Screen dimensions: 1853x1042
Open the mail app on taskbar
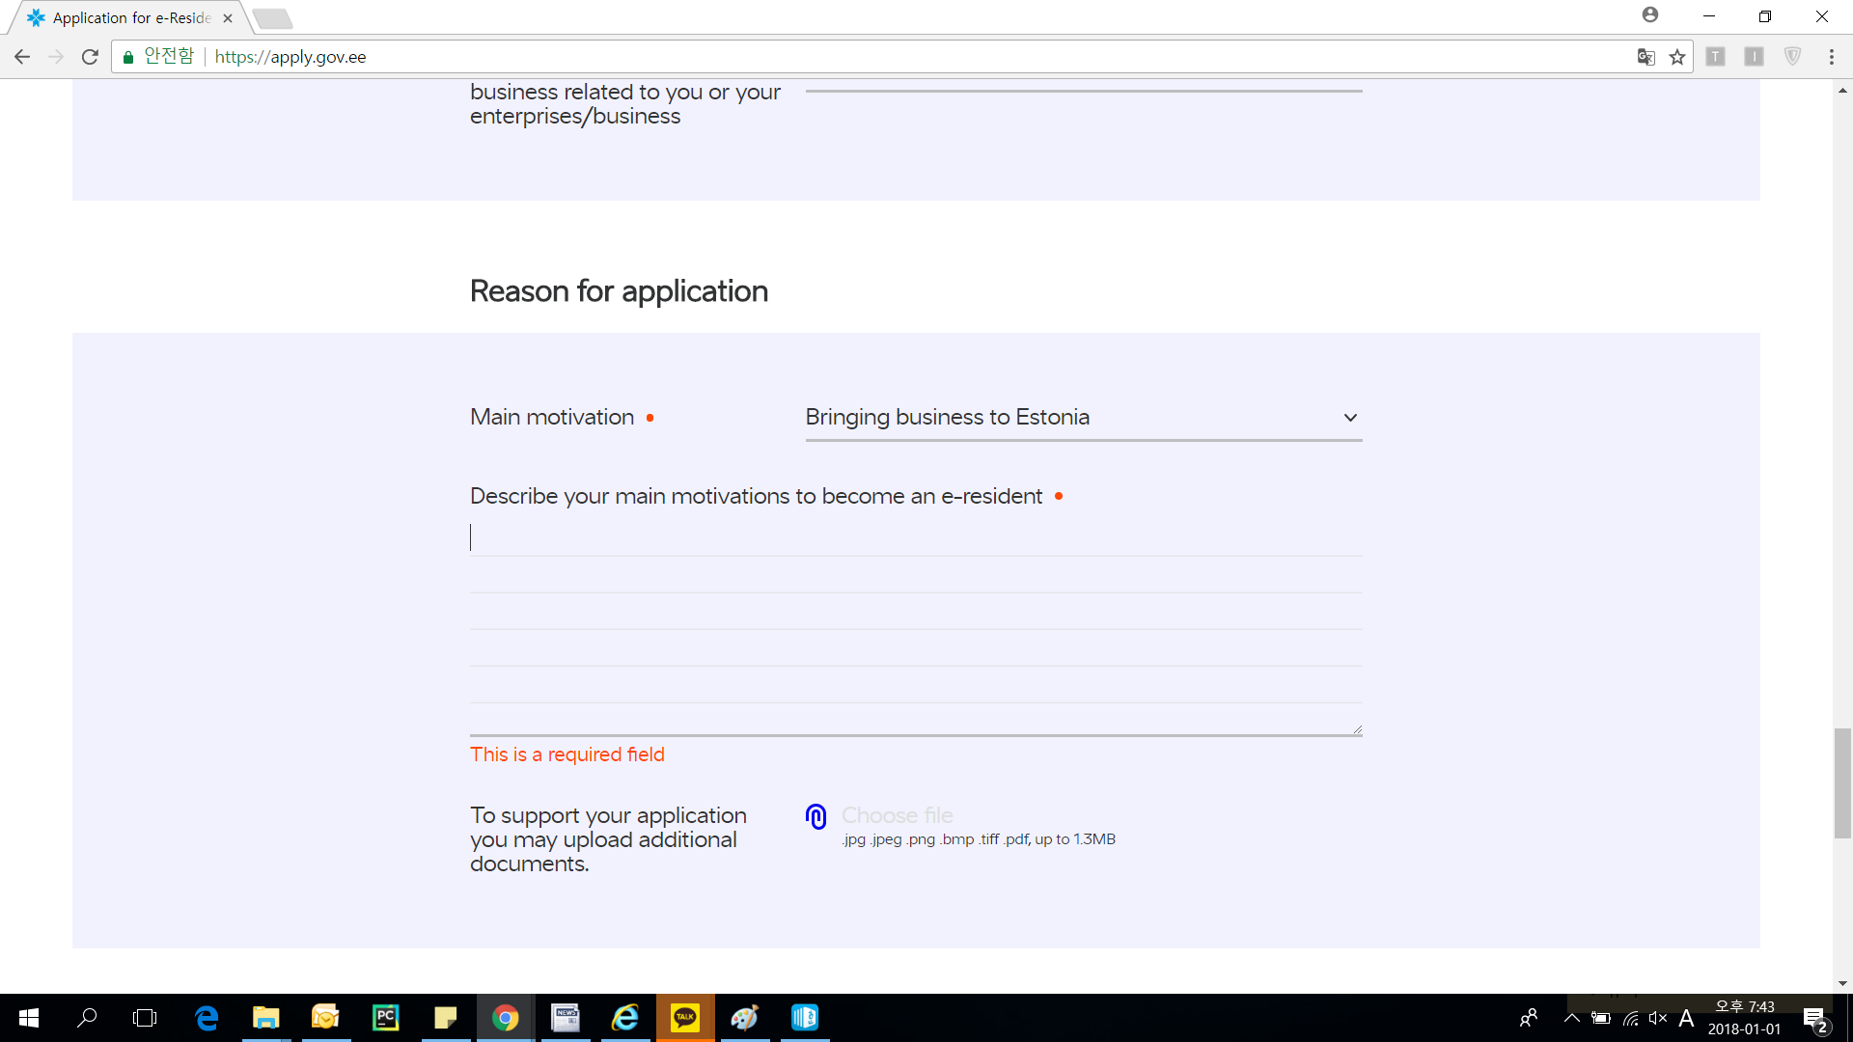[325, 1018]
